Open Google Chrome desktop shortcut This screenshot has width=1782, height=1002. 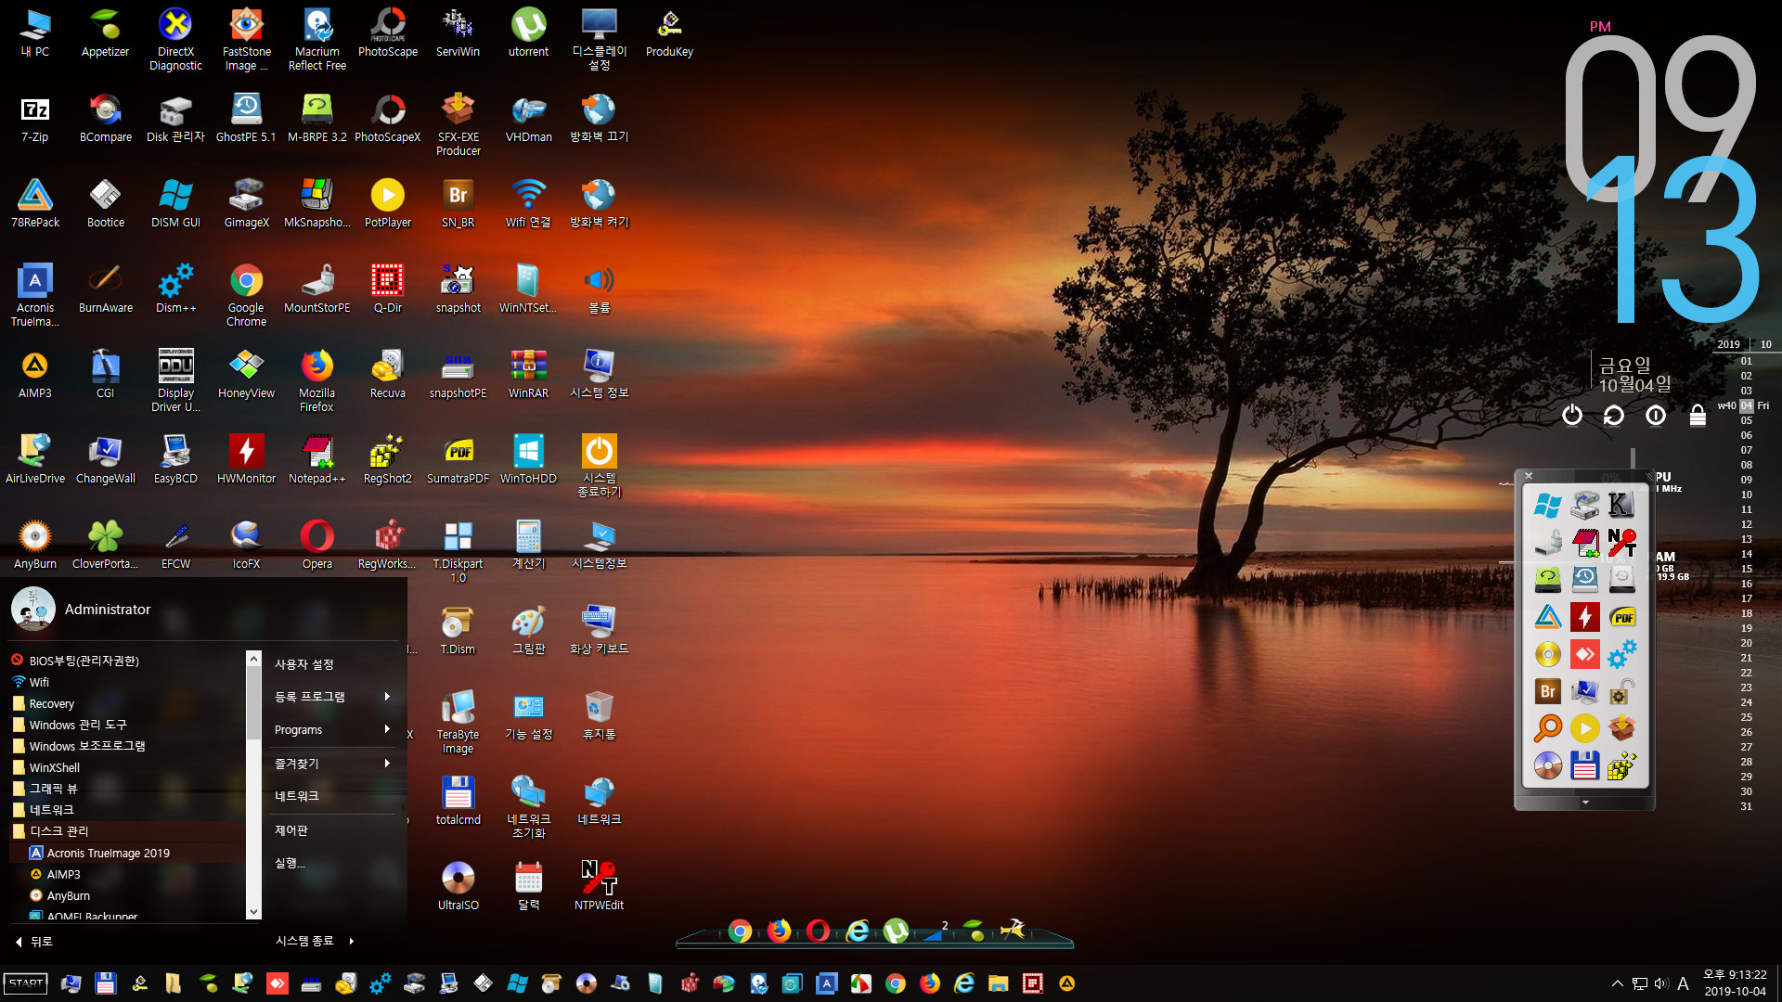click(x=246, y=296)
